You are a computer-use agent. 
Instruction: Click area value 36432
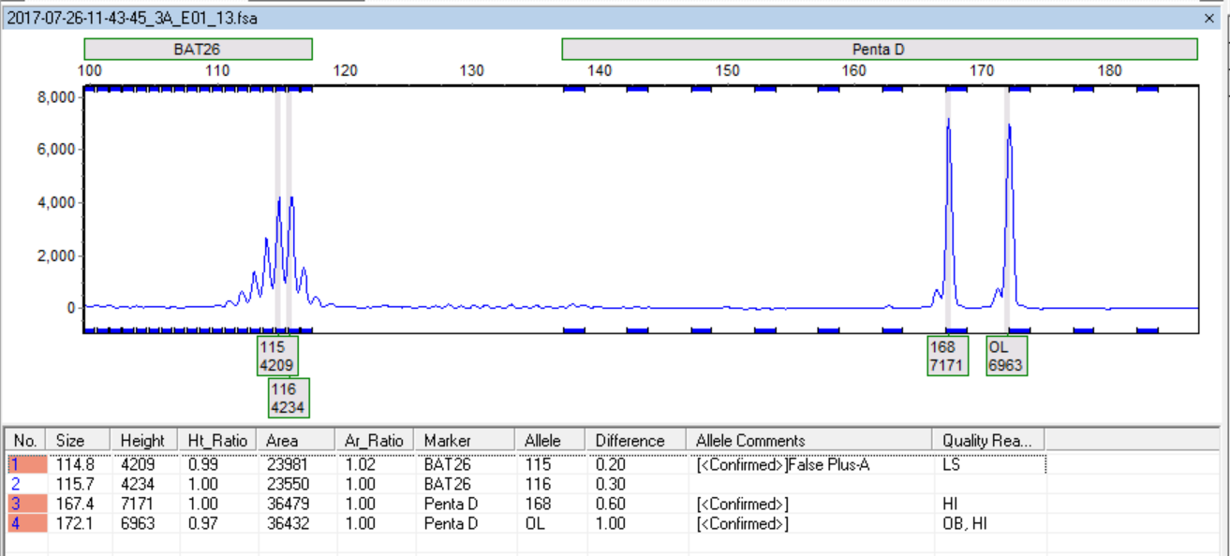point(287,523)
